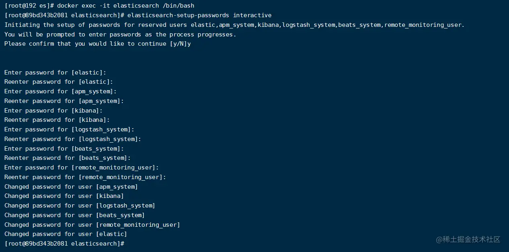The height and width of the screenshot is (252, 509).
Task: Click the "Enter password for [beats_system]" prompt
Action: [x=64, y=149]
